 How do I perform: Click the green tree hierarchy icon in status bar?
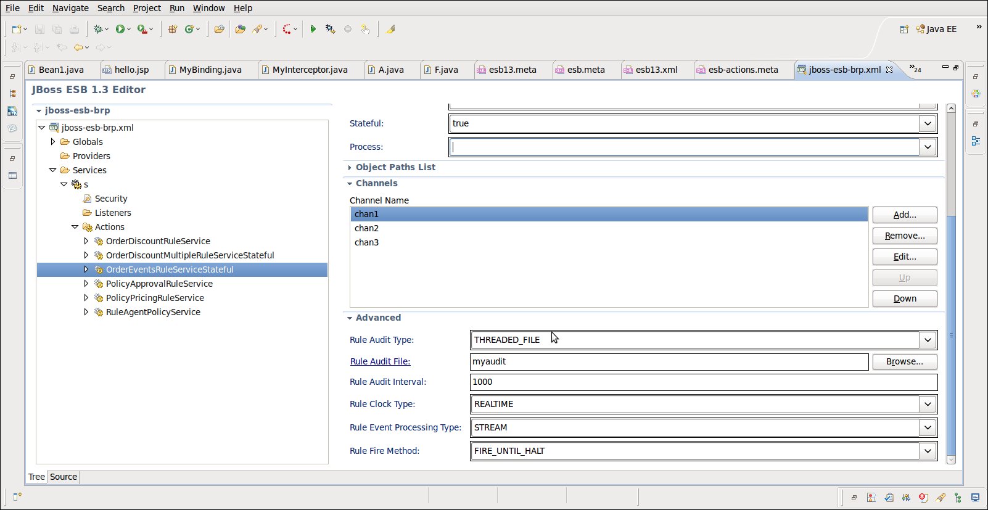coord(958,498)
